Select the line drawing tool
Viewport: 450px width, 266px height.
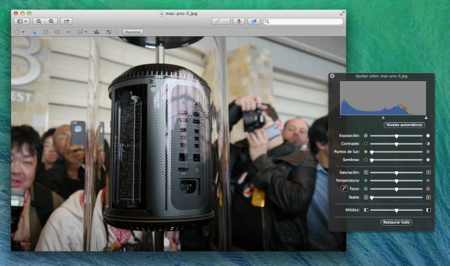tap(69, 32)
